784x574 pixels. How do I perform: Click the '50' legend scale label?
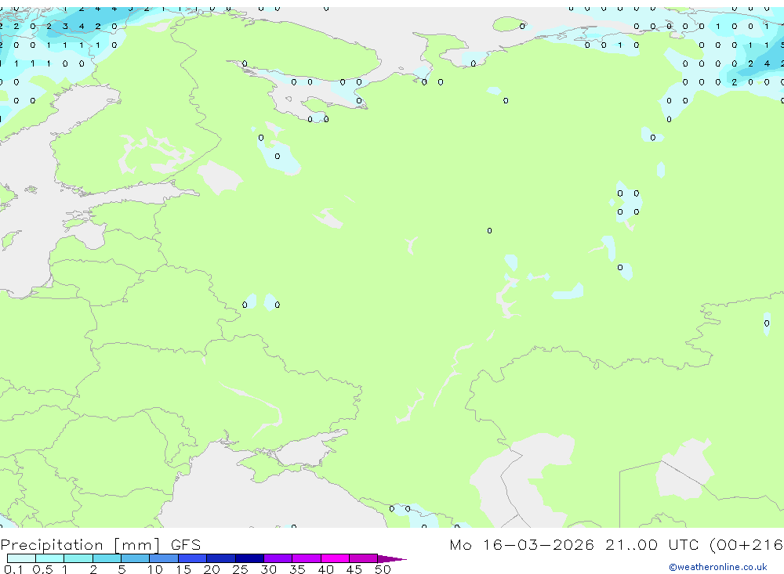[383, 569]
